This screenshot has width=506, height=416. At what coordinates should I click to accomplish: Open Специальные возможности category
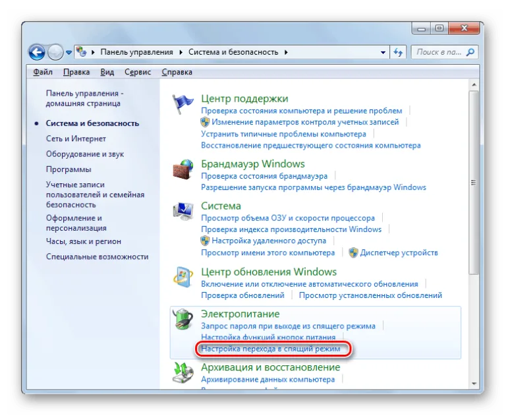pos(97,256)
